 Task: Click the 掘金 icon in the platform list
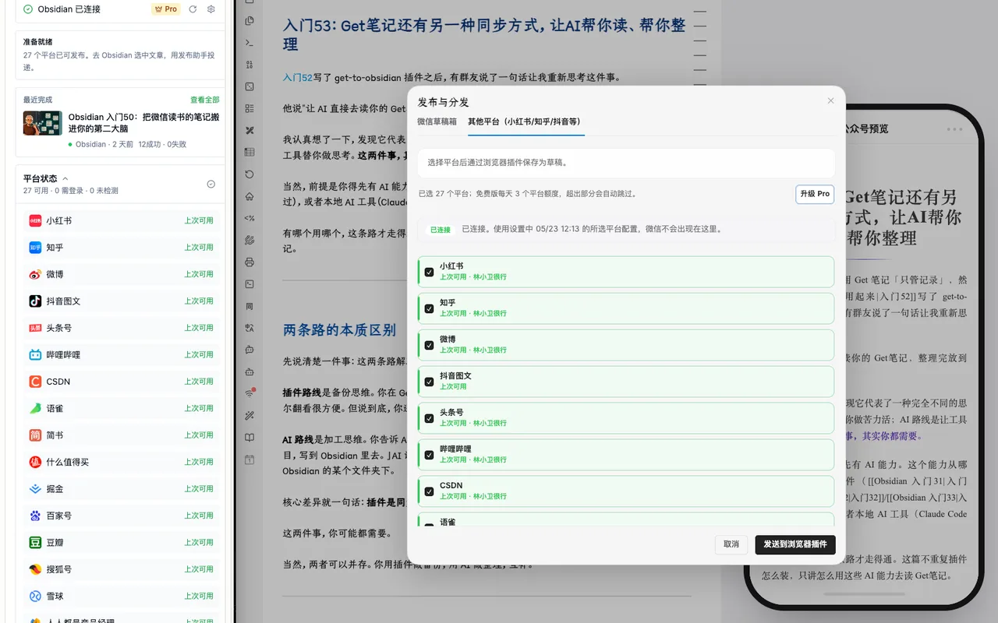(35, 489)
